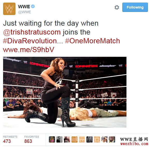Click the blue verified badge beside WWE

click(33, 6)
